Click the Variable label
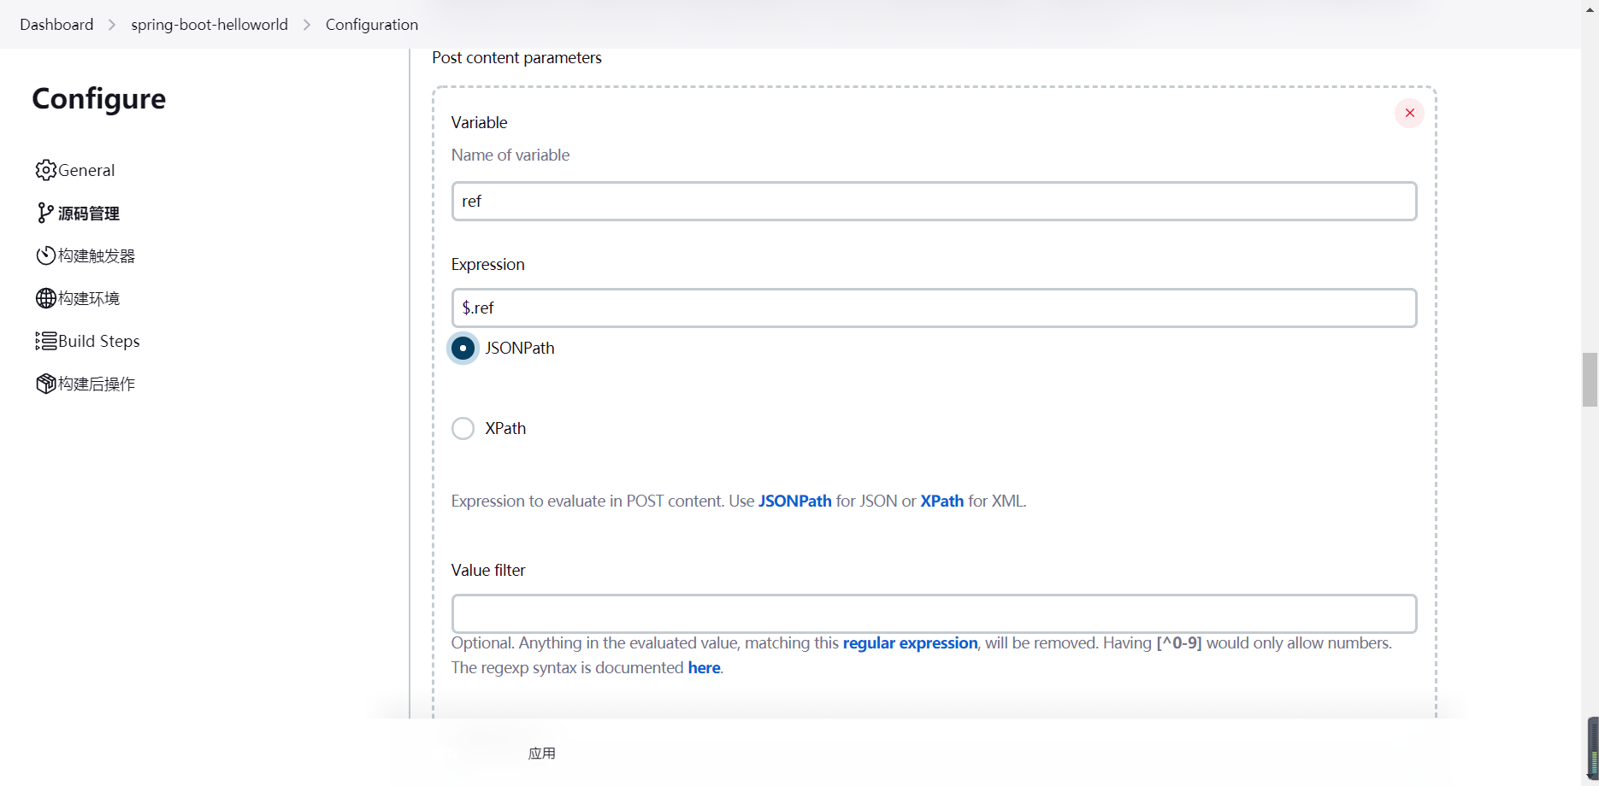 pos(479,122)
